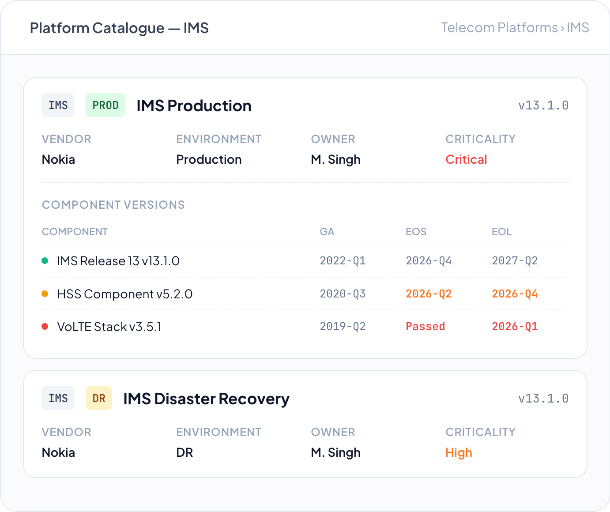Click the DR environment badge
The image size is (610, 512).
99,399
